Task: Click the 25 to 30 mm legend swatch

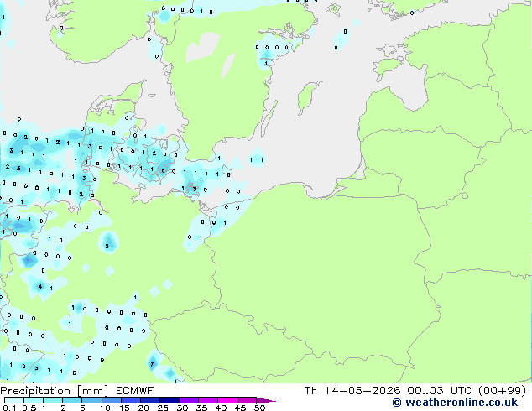Action: (170, 400)
